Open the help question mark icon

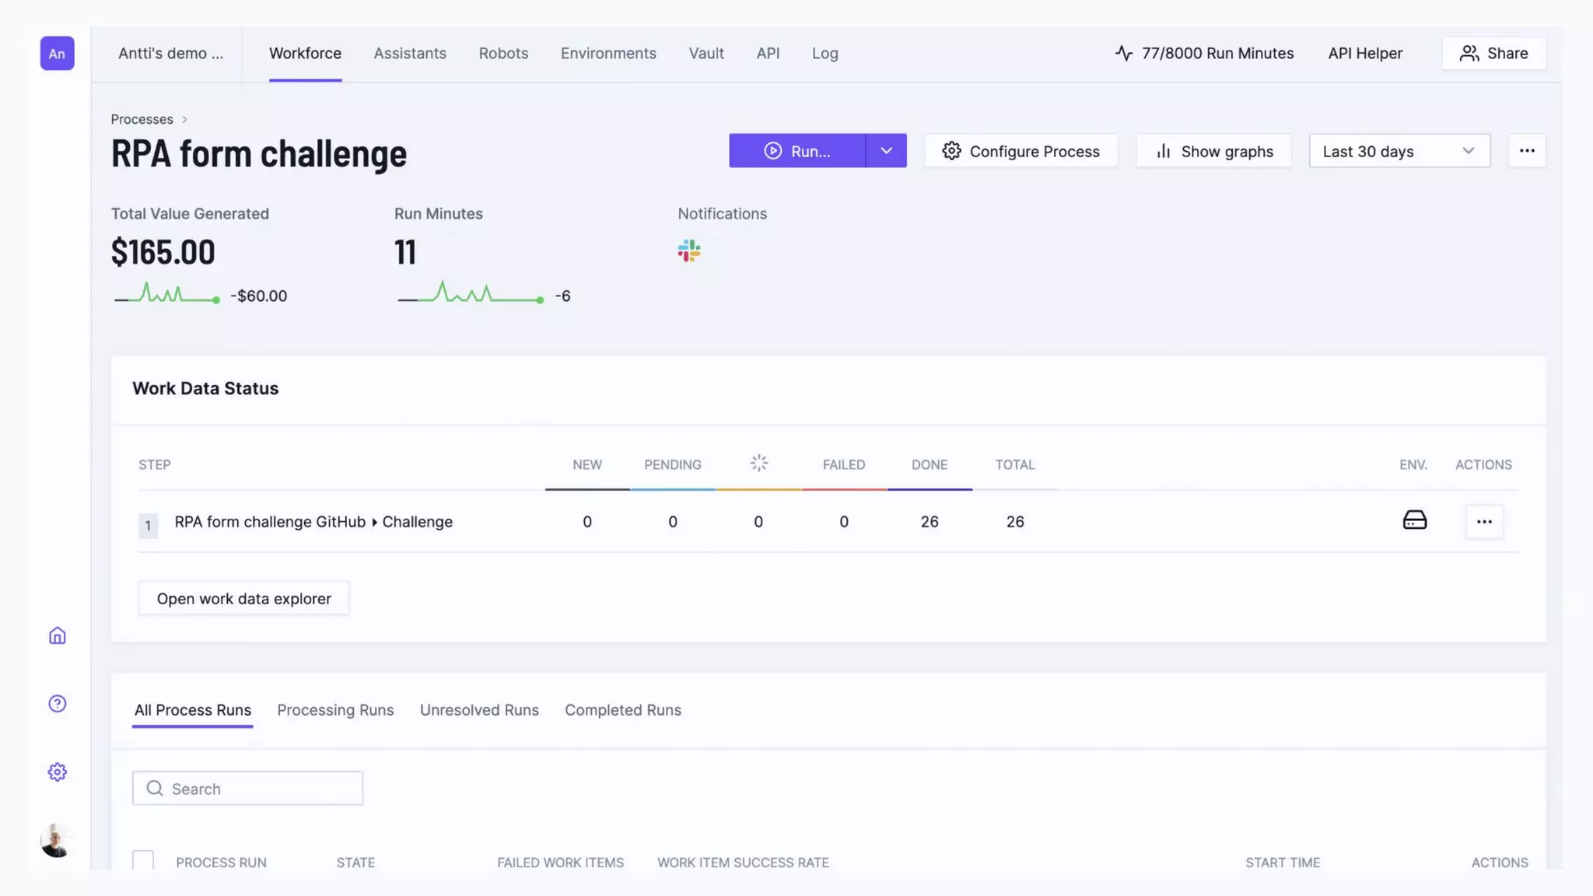pyautogui.click(x=57, y=703)
